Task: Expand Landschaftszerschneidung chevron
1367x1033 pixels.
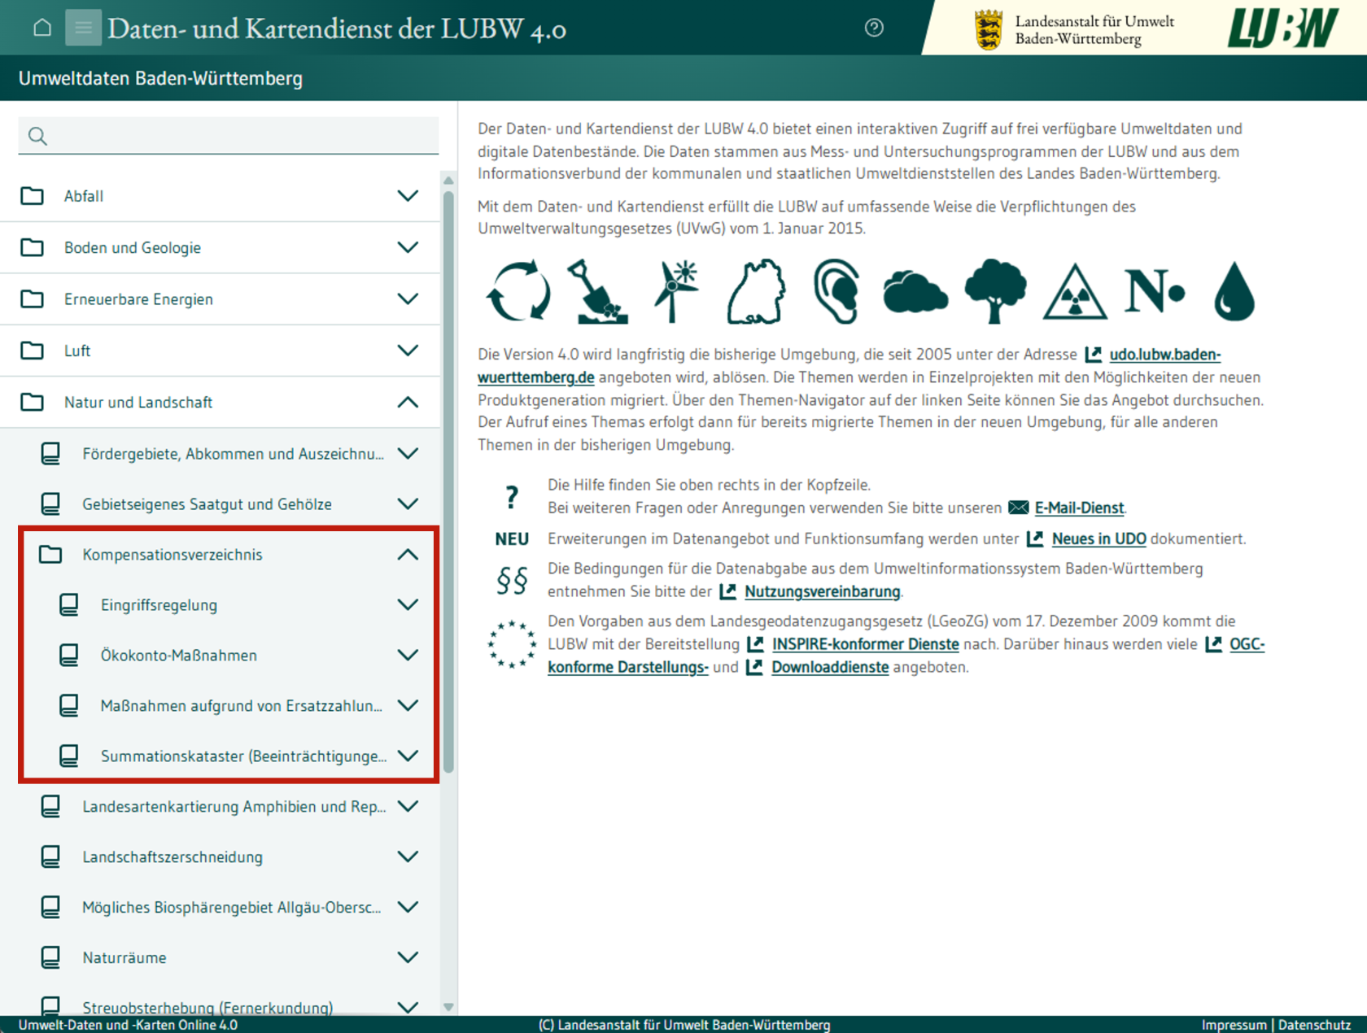Action: pos(408,856)
